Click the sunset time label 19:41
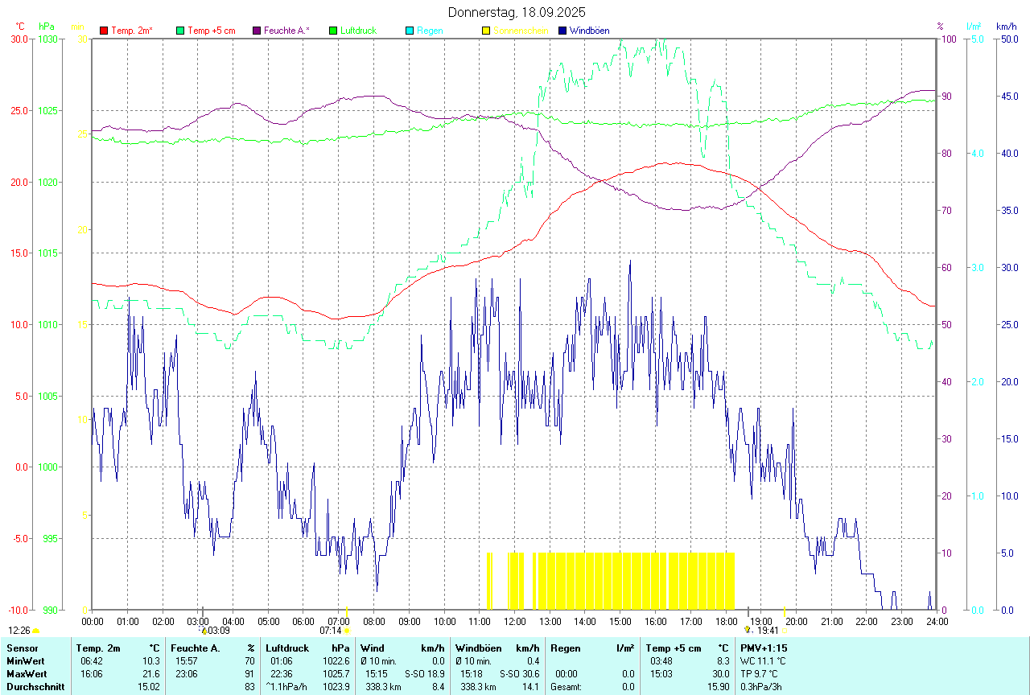This screenshot has width=1030, height=695. pos(768,631)
